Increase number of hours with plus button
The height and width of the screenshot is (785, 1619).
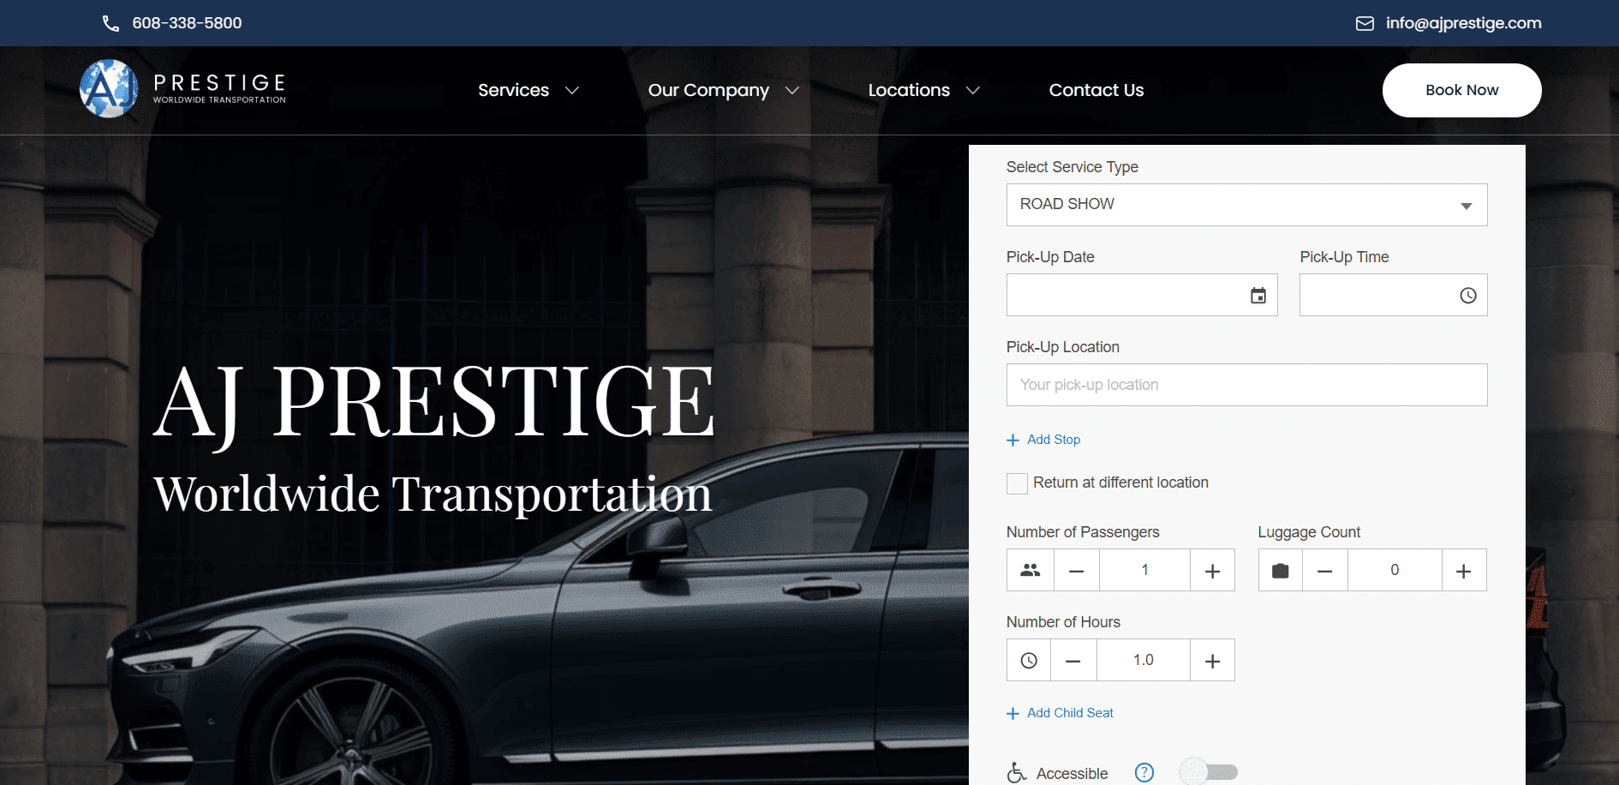(x=1212, y=661)
